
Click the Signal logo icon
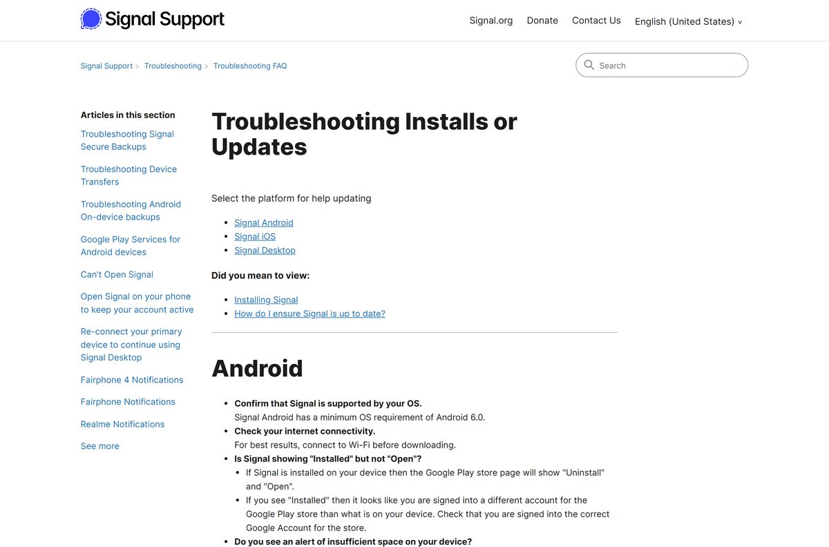pyautogui.click(x=90, y=19)
